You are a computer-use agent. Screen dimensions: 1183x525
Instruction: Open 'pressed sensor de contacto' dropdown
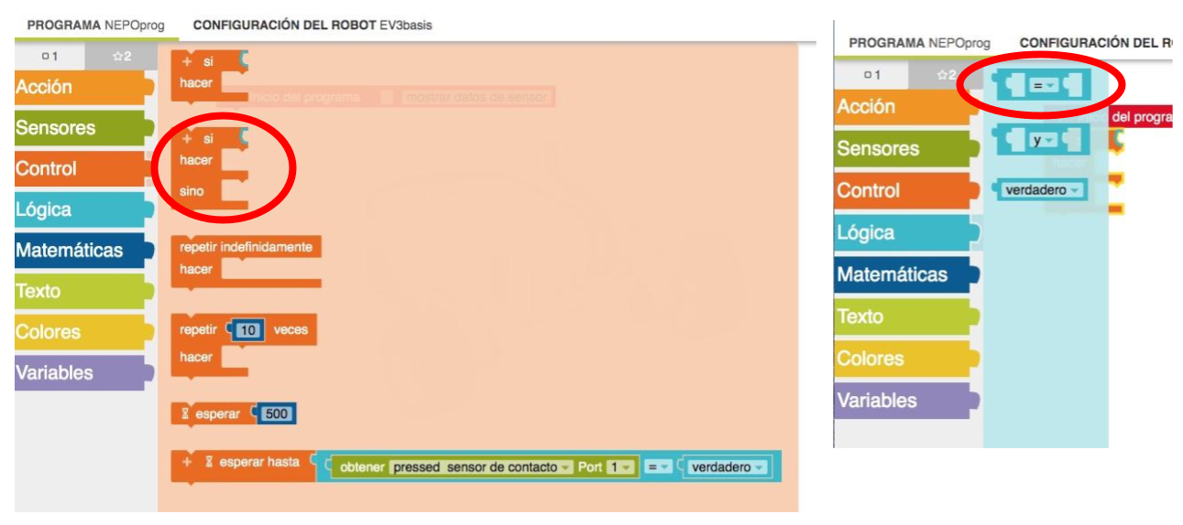481,467
